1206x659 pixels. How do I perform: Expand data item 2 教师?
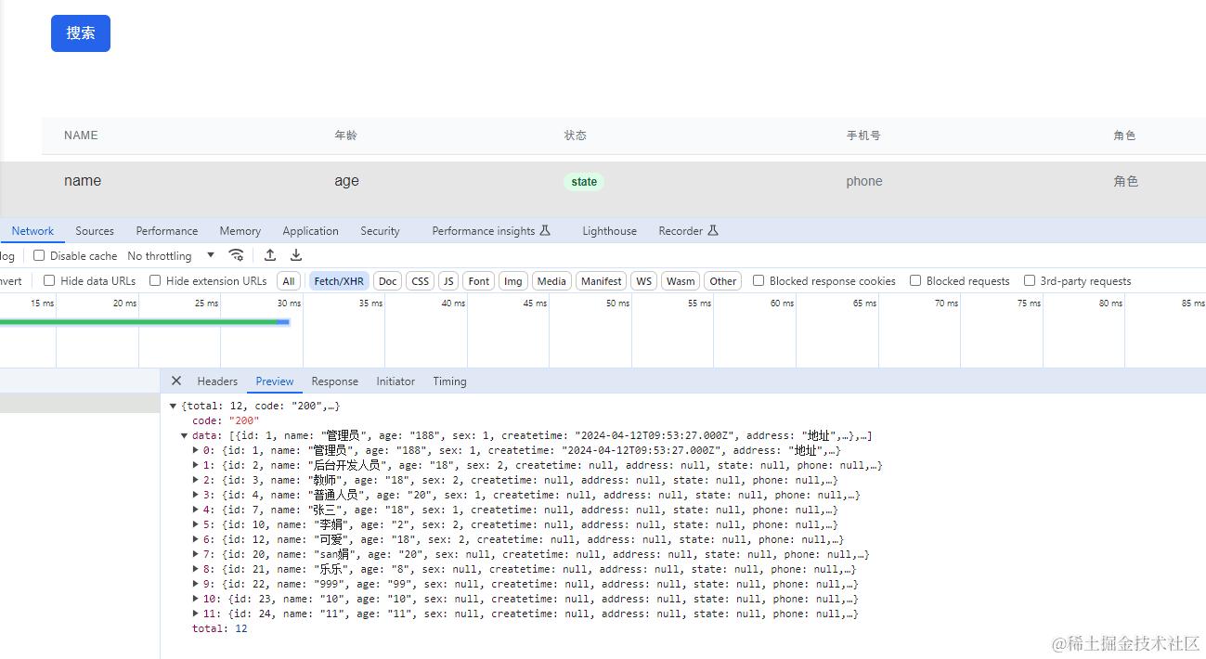pyautogui.click(x=196, y=481)
